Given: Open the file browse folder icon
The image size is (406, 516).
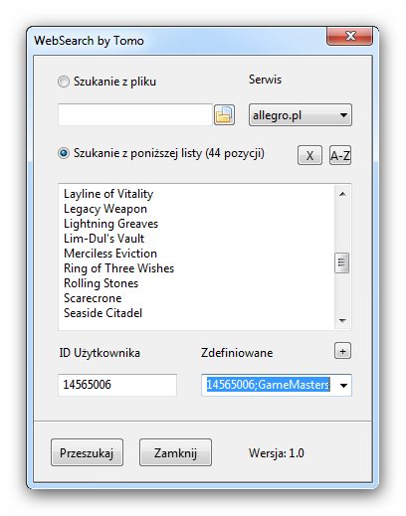Looking at the screenshot, I should tap(224, 115).
